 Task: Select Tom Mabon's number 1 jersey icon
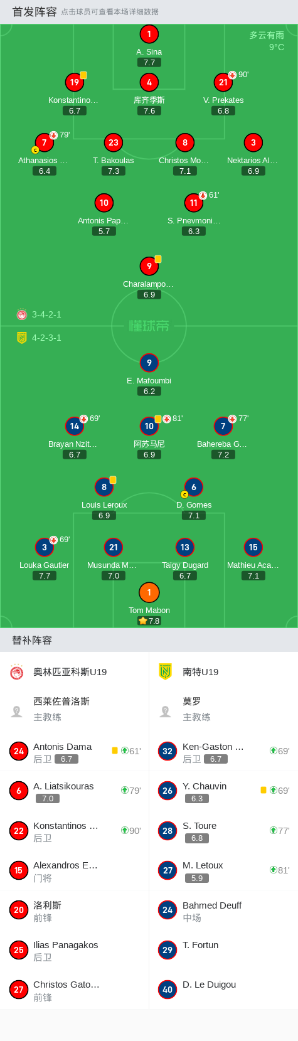coord(149,592)
